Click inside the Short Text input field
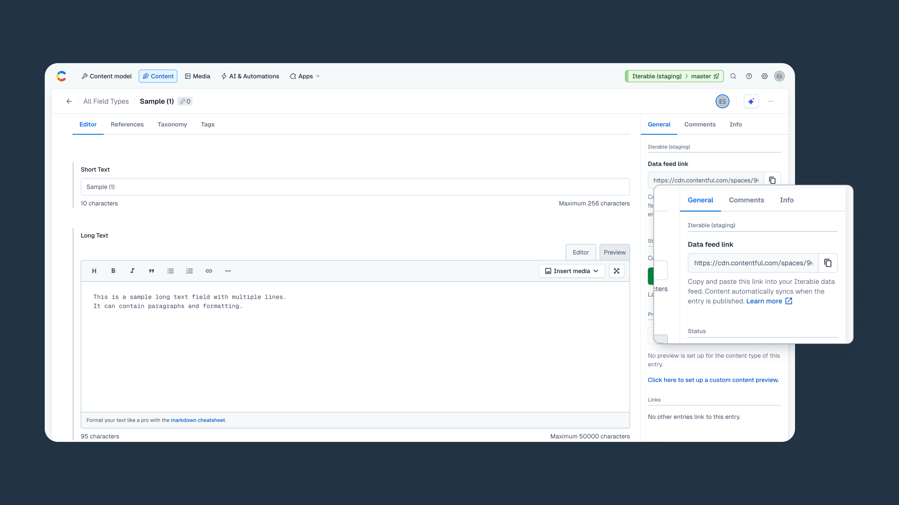899x505 pixels. pyautogui.click(x=244, y=187)
